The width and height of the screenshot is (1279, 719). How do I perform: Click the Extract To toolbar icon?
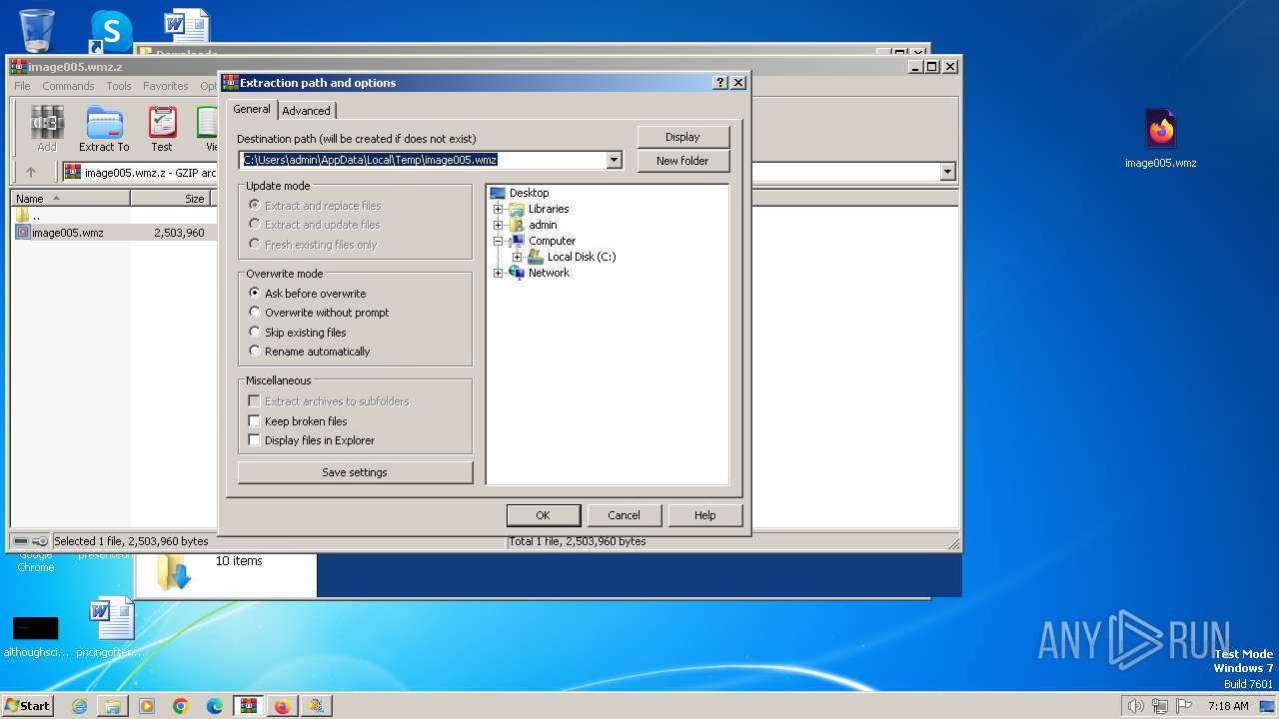pos(104,129)
